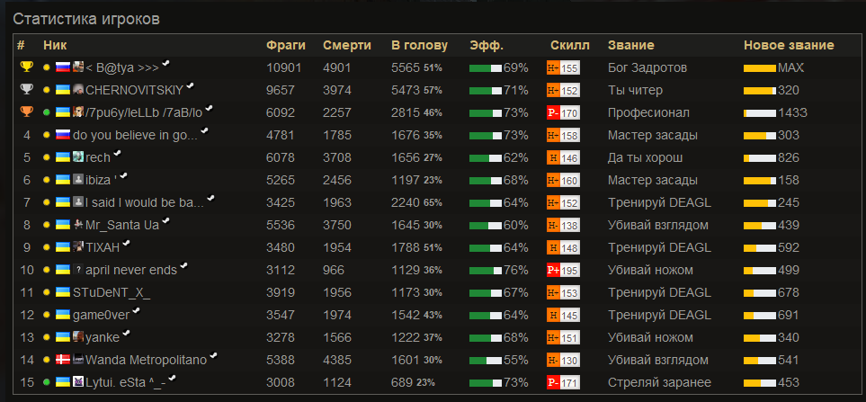Click the green online dot beside Lytui. eSta
The image size is (866, 402).
47,382
